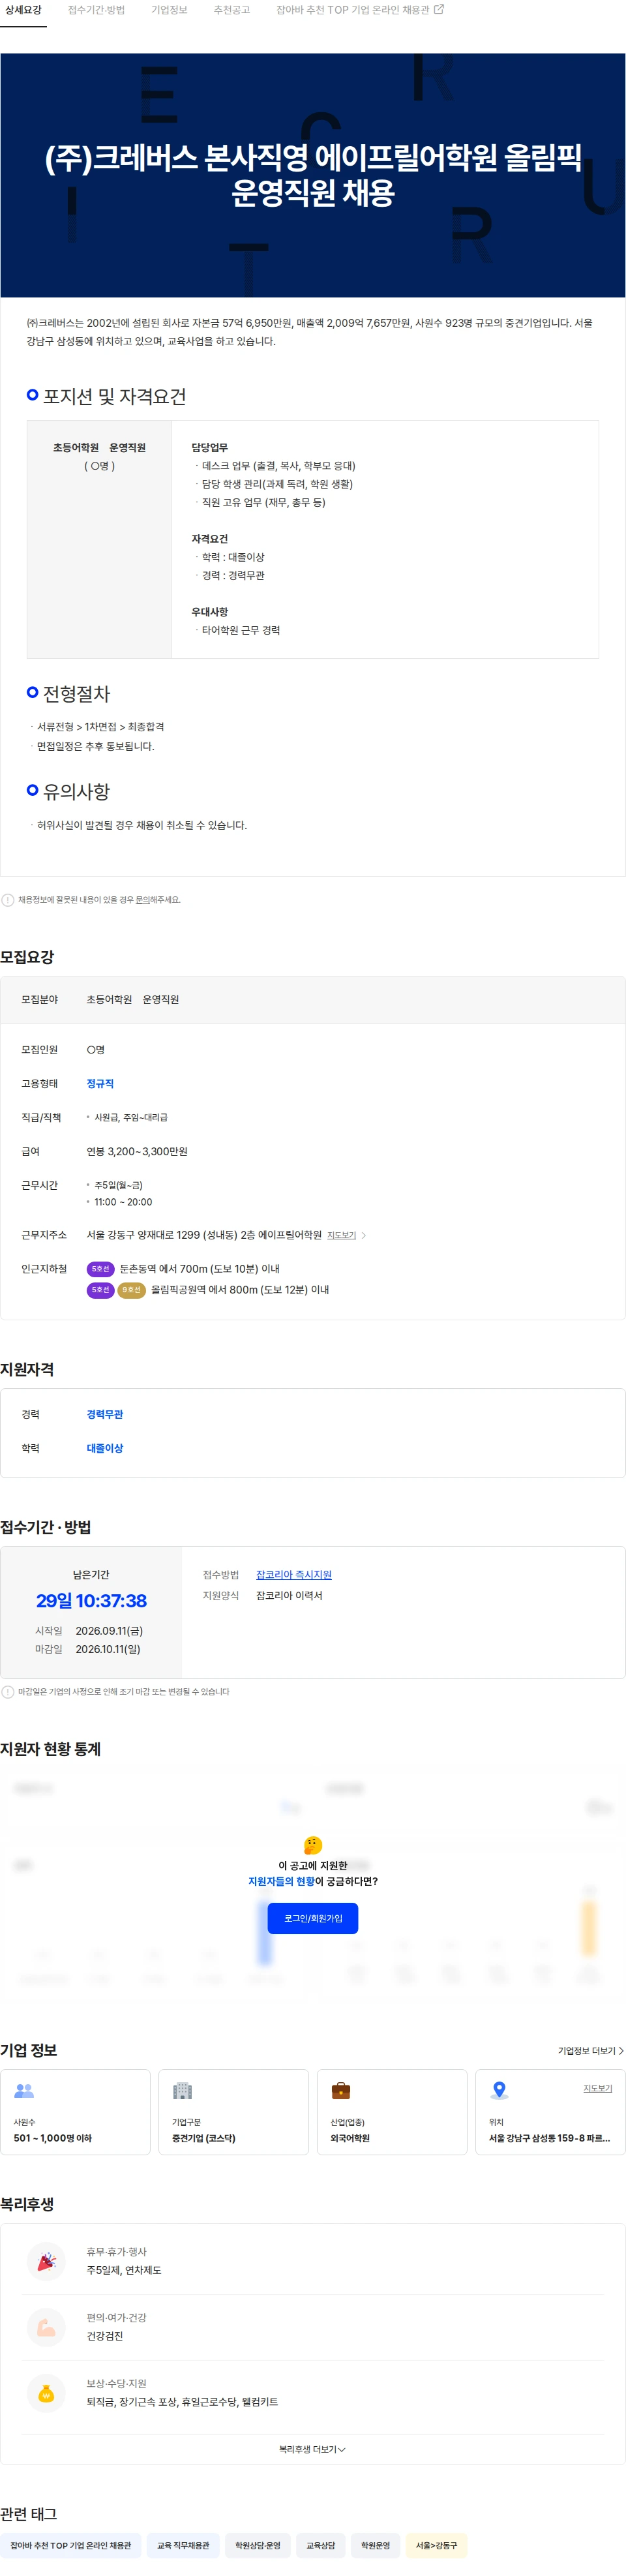The image size is (626, 2576).
Task: Click chevron arrow after work address 지도보기
Action: pyautogui.click(x=364, y=1235)
